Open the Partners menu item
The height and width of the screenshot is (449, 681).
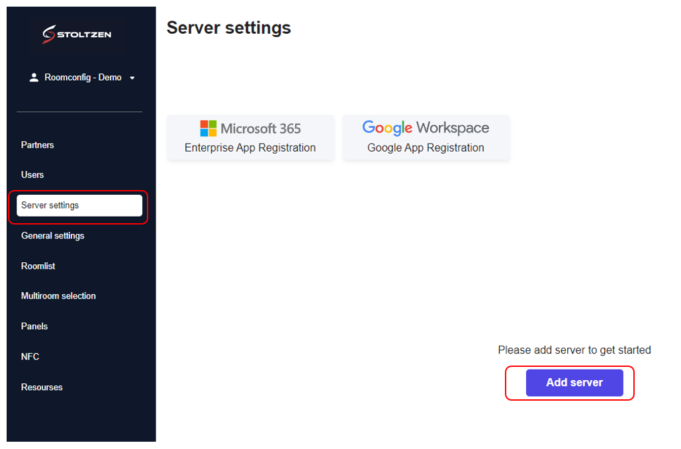pyautogui.click(x=37, y=145)
